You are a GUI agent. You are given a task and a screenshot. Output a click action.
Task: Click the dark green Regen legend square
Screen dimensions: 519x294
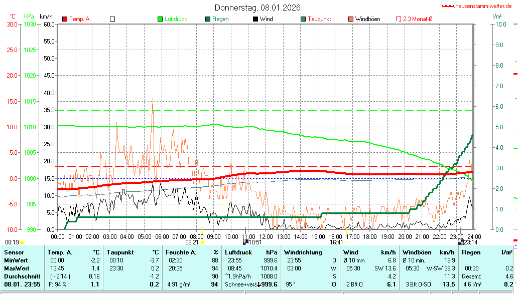coord(208,19)
